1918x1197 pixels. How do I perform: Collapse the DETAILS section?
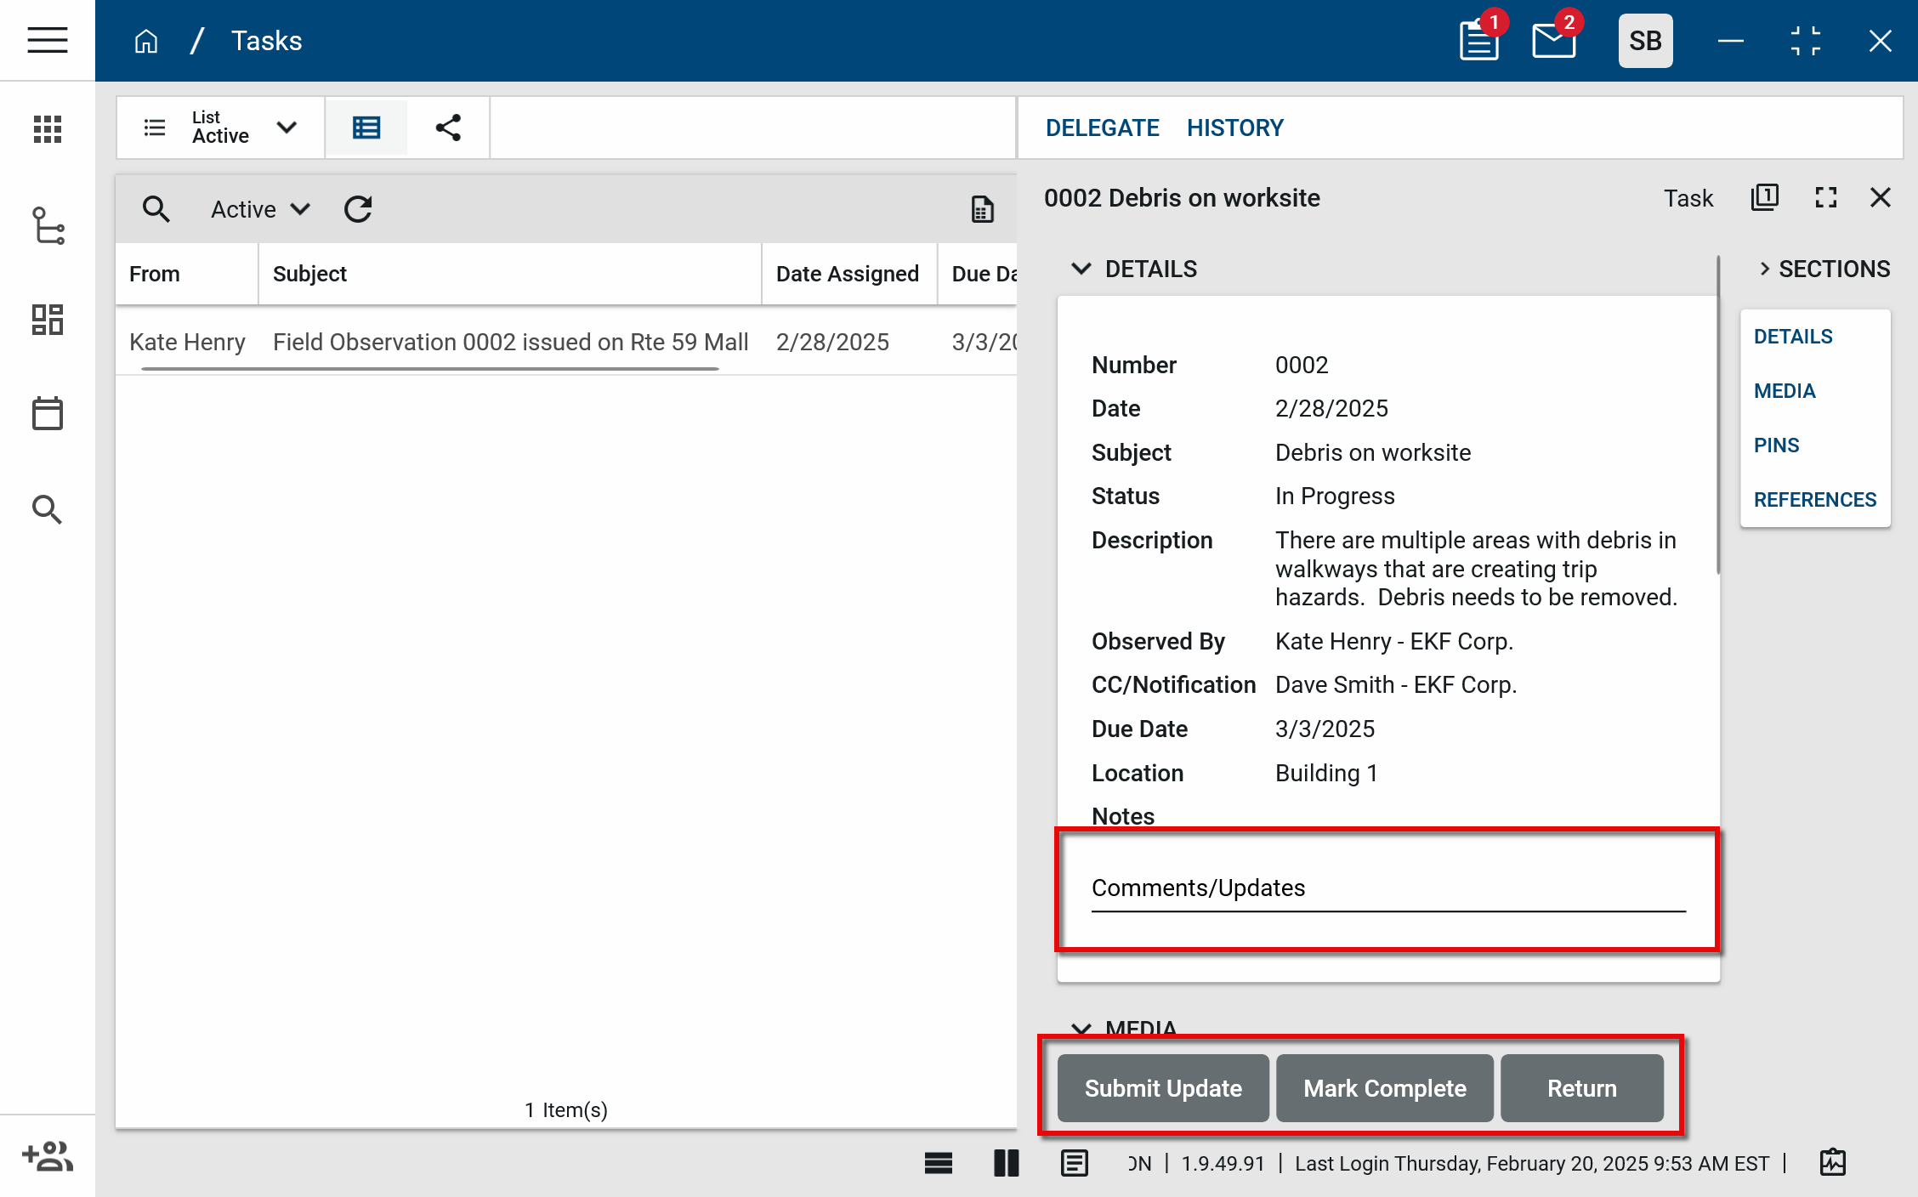pos(1081,269)
